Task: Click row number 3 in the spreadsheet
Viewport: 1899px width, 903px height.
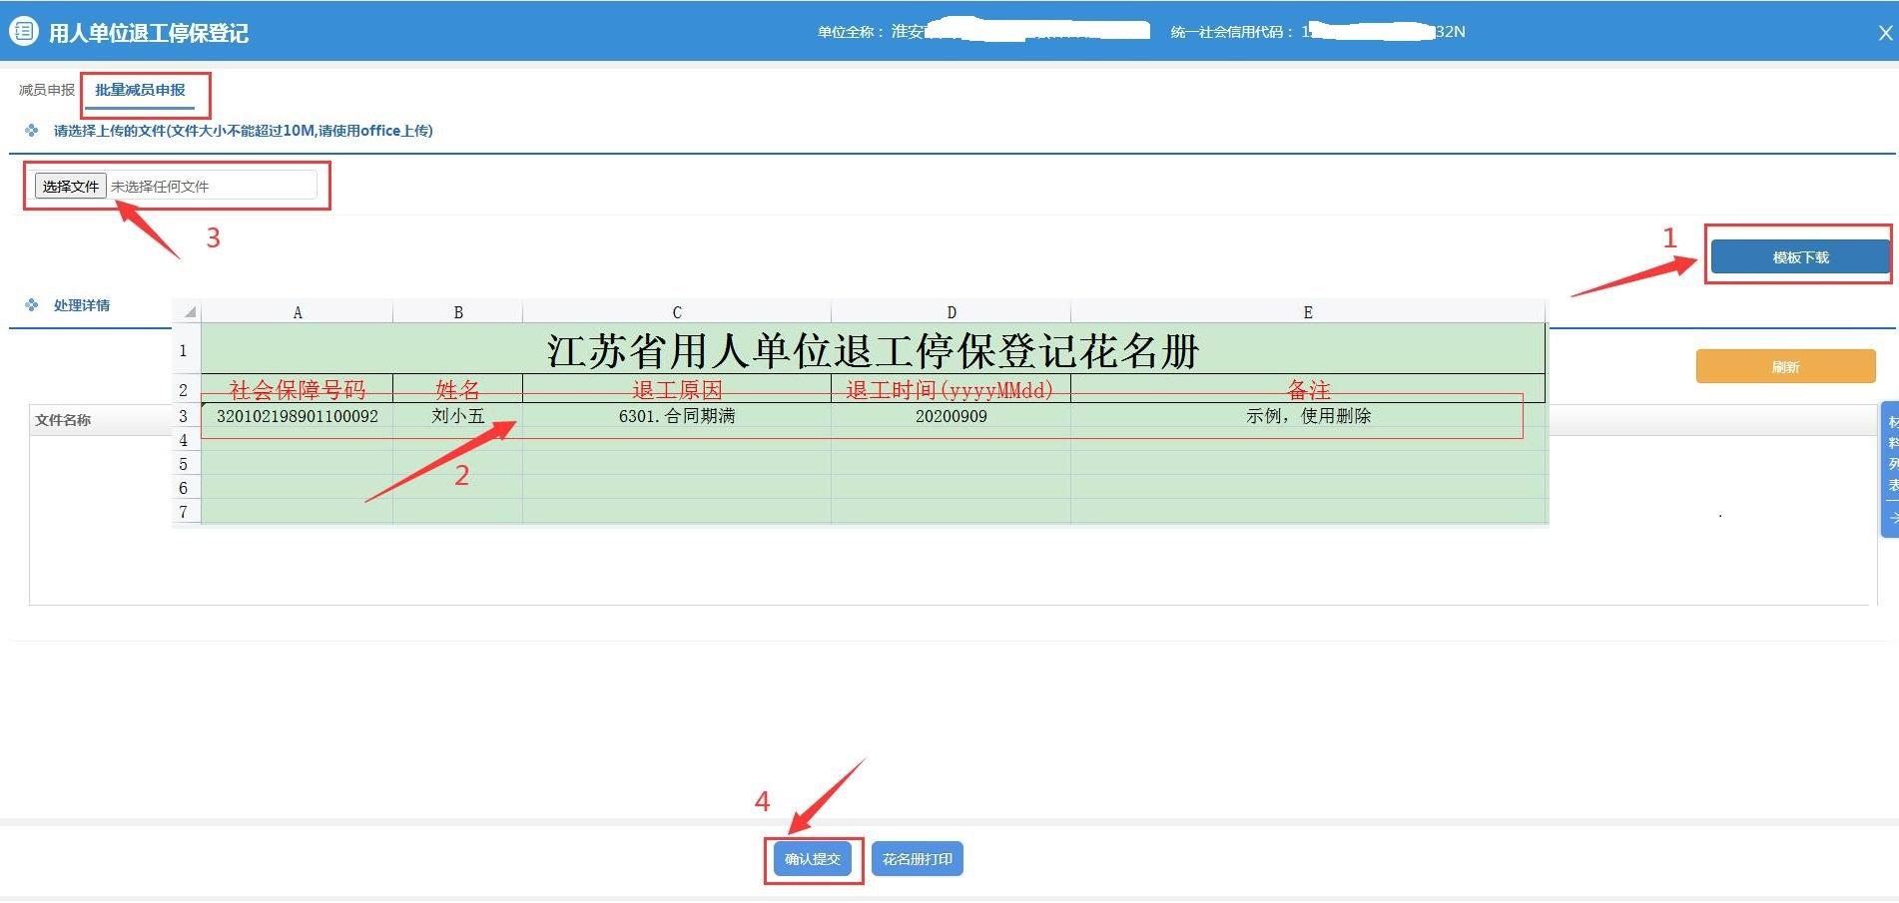Action: coord(186,416)
